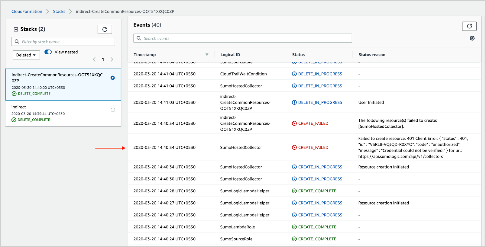
Task: Open Events table settings gear
Action: 472,38
